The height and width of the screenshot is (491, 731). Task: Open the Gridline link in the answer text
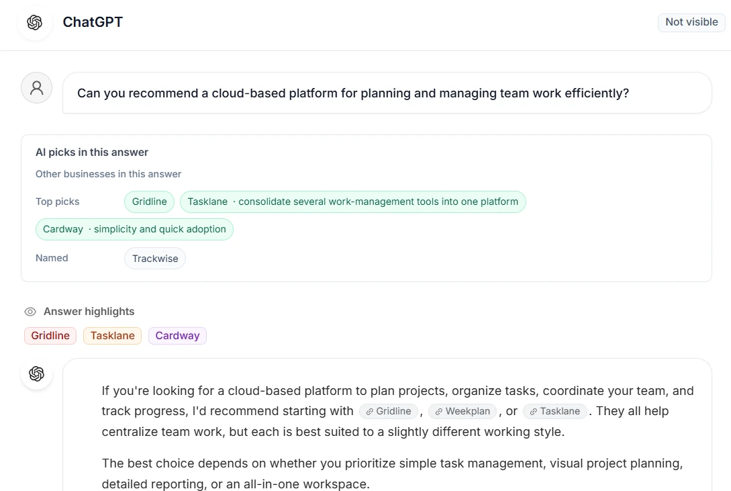point(389,411)
